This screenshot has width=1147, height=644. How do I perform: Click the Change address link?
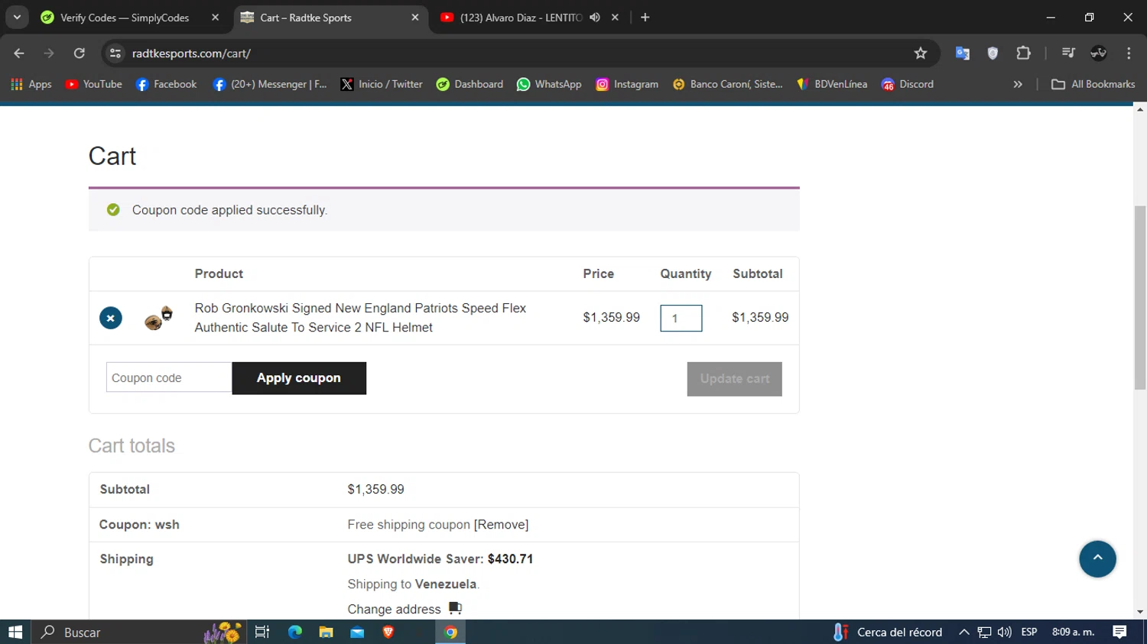pyautogui.click(x=395, y=609)
